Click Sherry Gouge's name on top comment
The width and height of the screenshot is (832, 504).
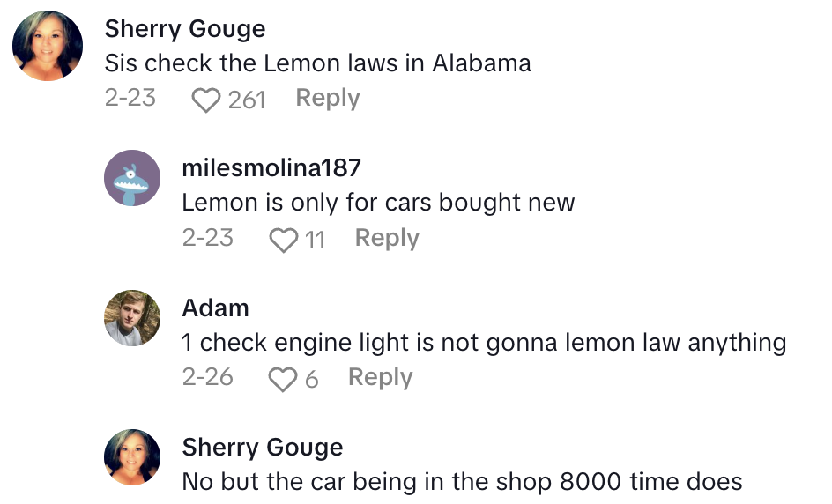pyautogui.click(x=184, y=28)
